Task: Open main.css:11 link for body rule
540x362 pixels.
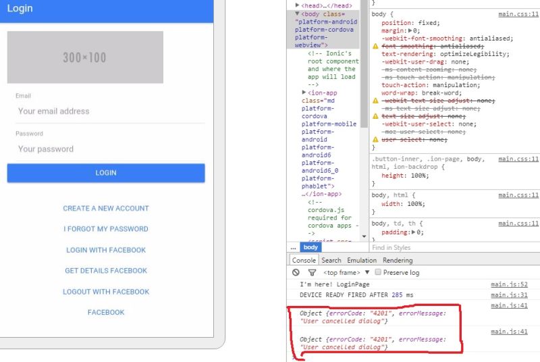Action: [518, 14]
